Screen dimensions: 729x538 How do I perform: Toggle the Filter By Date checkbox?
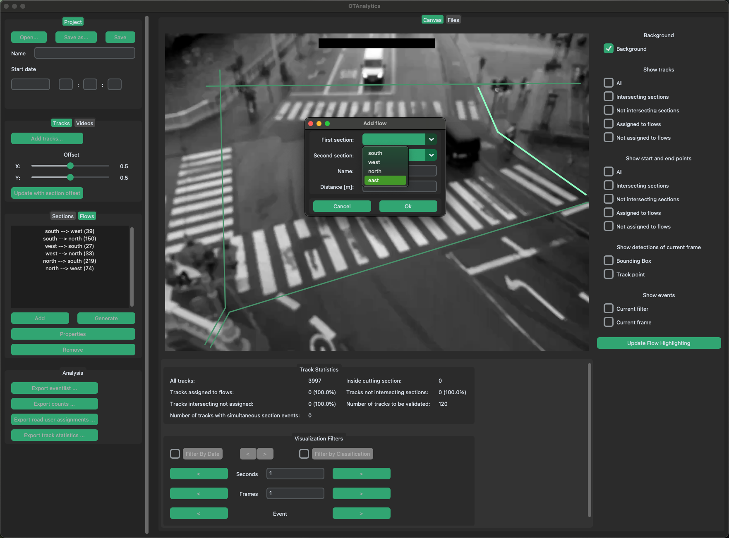click(175, 454)
